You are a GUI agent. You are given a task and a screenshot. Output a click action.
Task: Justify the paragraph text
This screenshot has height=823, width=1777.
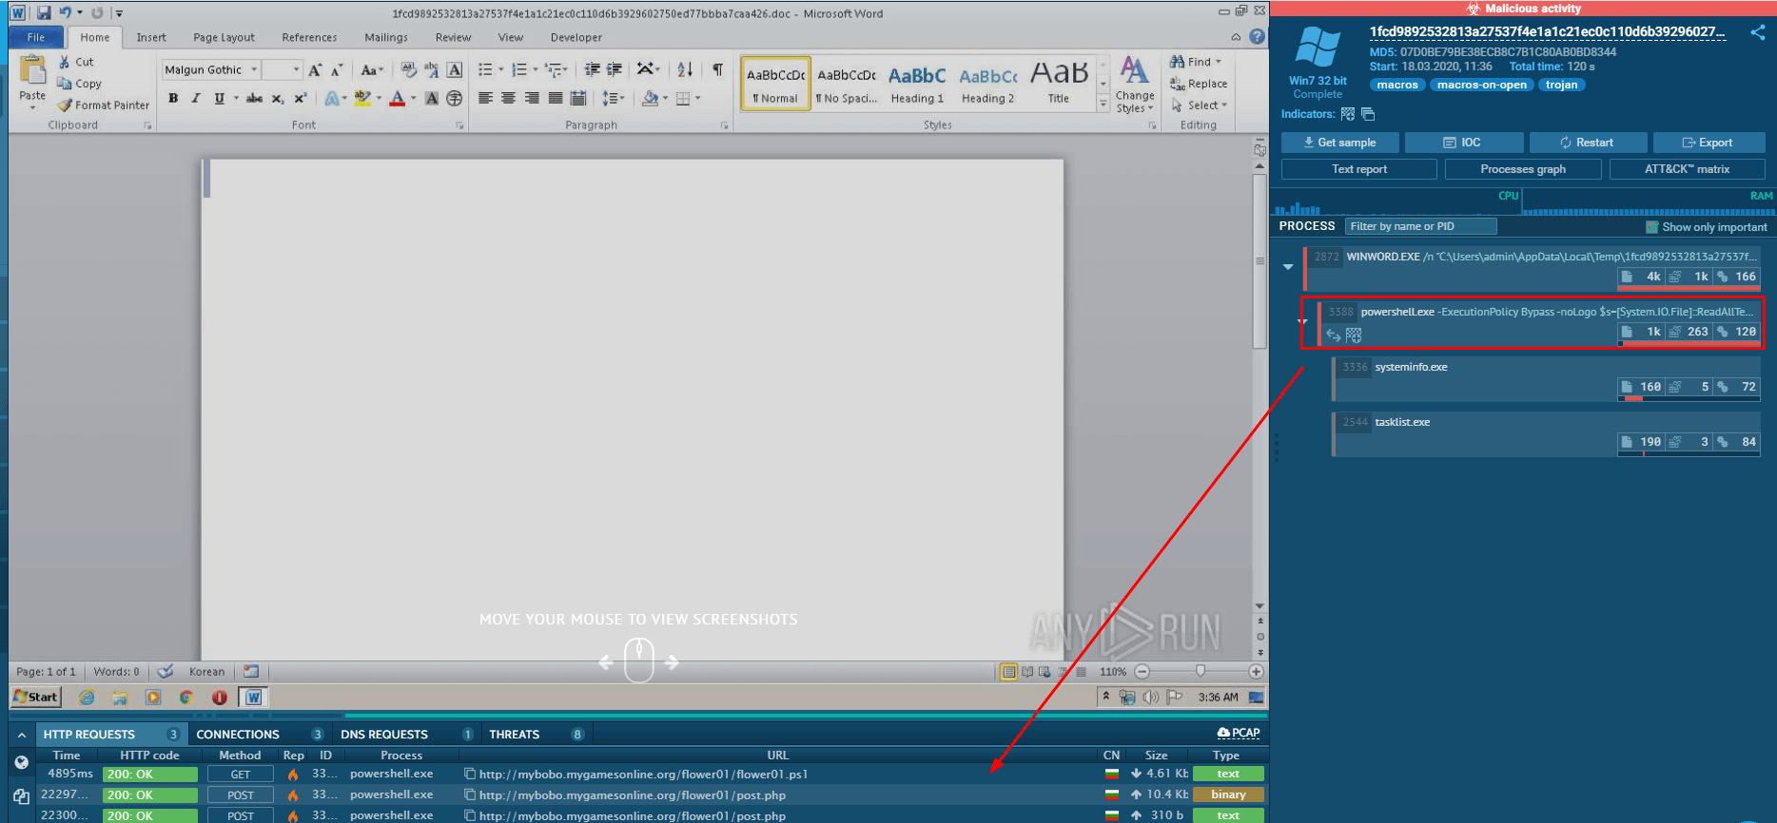(x=555, y=98)
